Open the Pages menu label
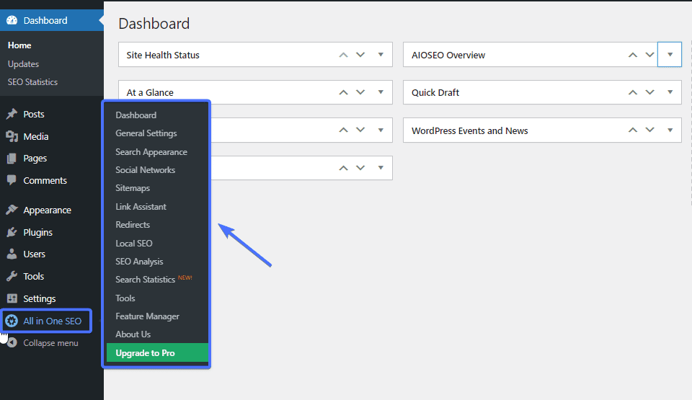This screenshot has width=692, height=400. click(x=35, y=159)
